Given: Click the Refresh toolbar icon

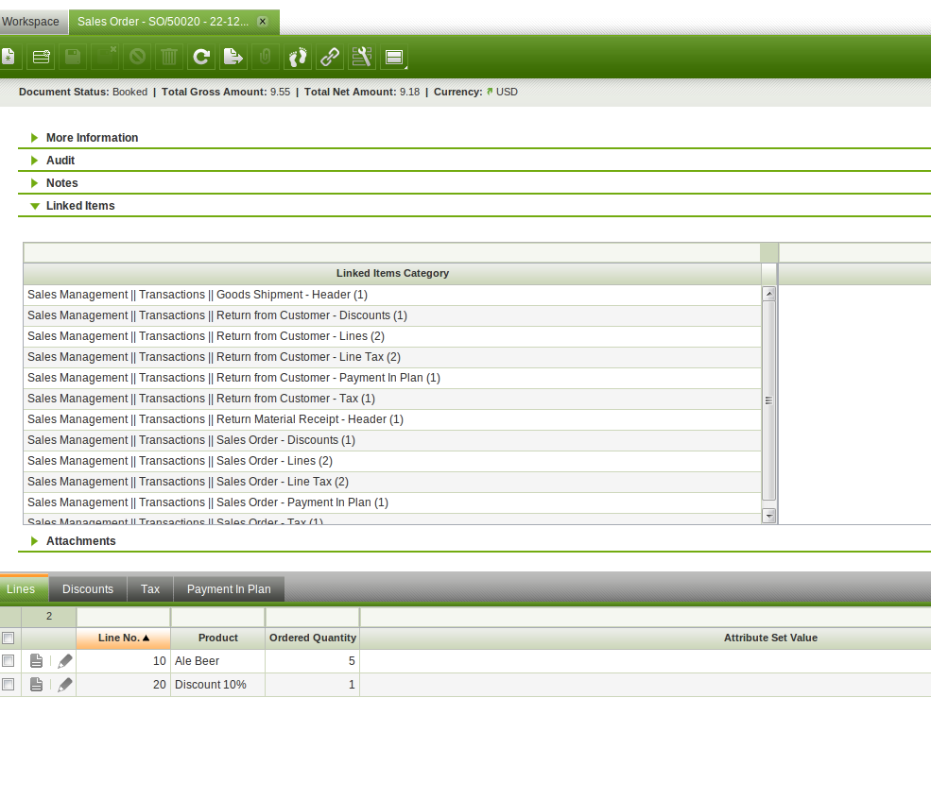Looking at the screenshot, I should [200, 57].
